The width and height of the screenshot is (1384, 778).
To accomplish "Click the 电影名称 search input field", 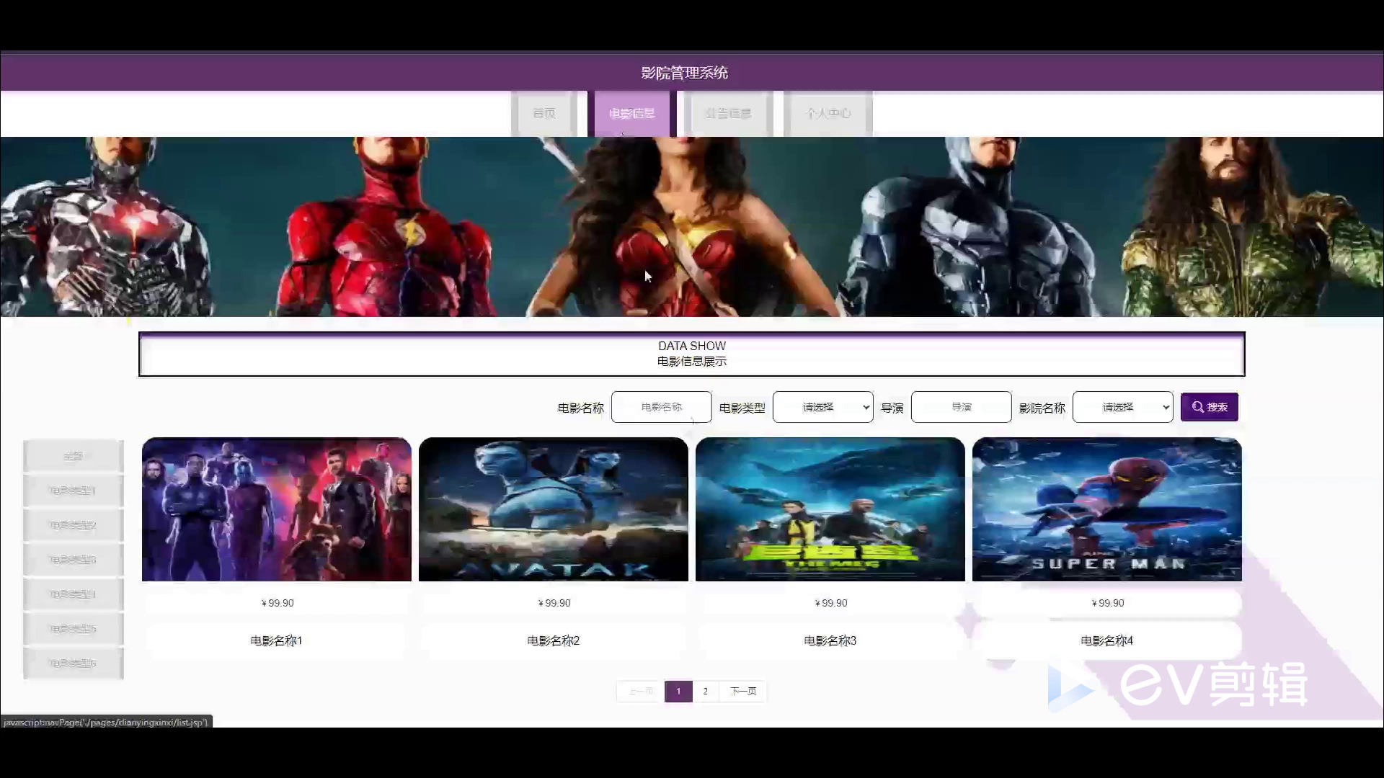I will 662,407.
